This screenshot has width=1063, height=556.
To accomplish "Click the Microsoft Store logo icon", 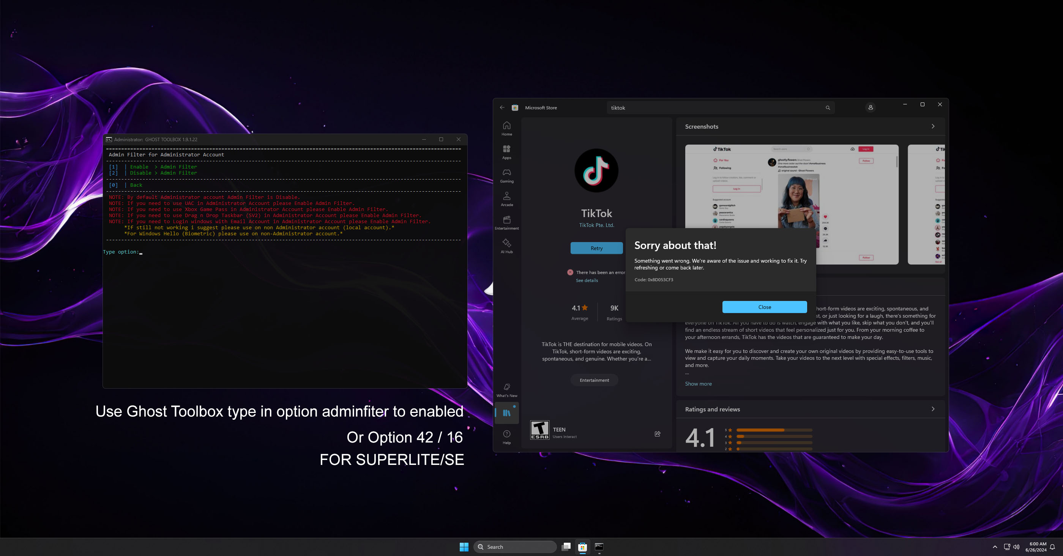I will [515, 108].
